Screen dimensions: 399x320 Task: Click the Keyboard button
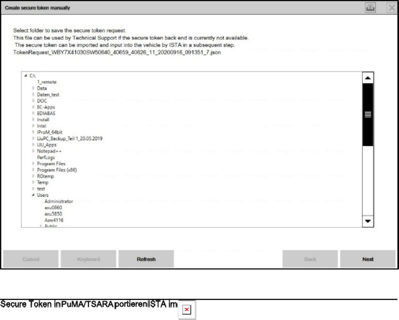coord(89,259)
